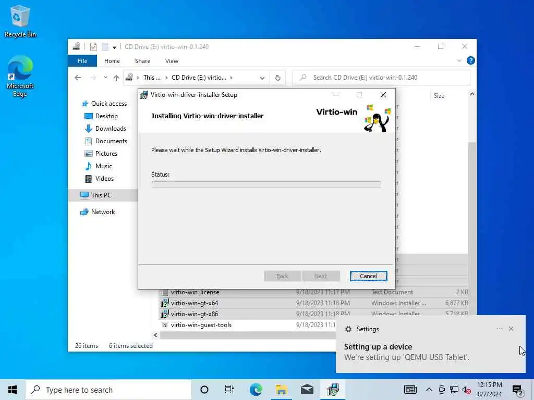Open the address bar history dropdown

(x=262, y=78)
